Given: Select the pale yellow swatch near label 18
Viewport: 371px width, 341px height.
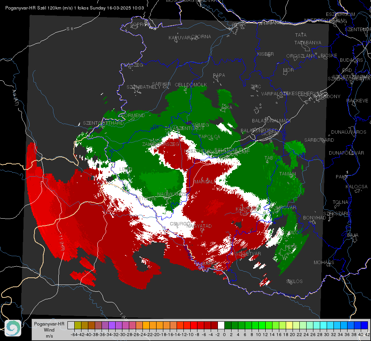Looking at the screenshot, I should pos(290,325).
